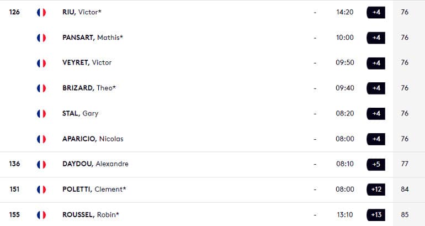
Task: Click the French flag beside POLETTI, Clement
Action: coord(41,190)
